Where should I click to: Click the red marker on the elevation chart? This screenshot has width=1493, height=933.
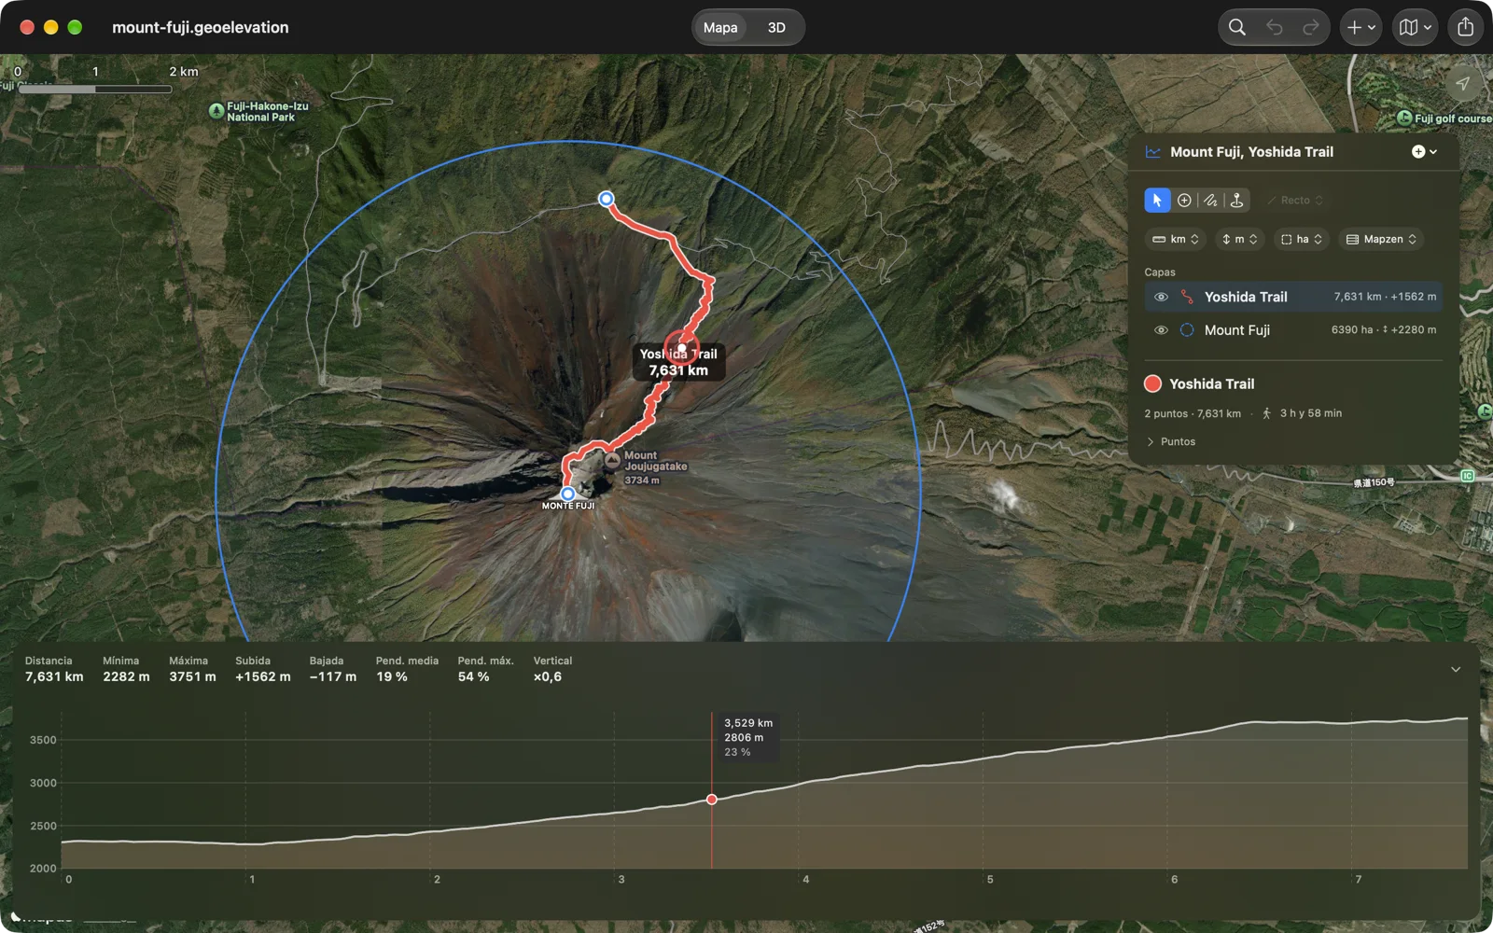click(712, 800)
